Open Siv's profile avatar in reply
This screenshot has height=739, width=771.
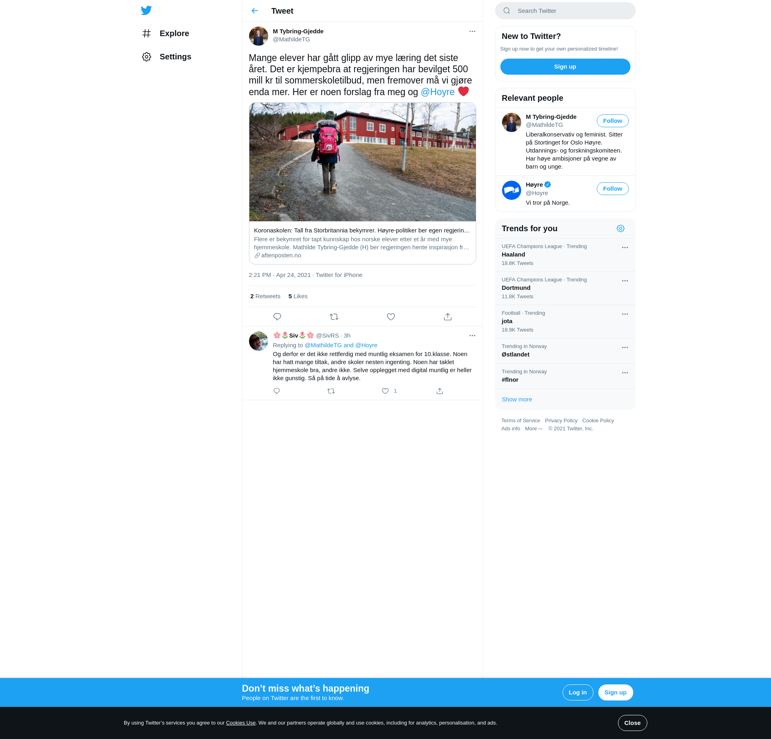point(258,341)
